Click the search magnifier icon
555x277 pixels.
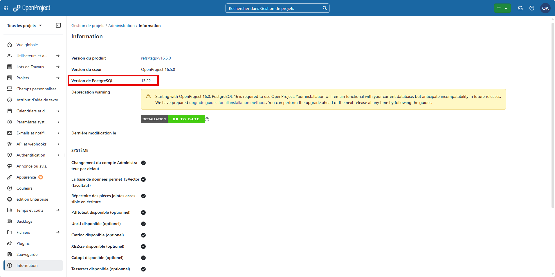tap(325, 8)
